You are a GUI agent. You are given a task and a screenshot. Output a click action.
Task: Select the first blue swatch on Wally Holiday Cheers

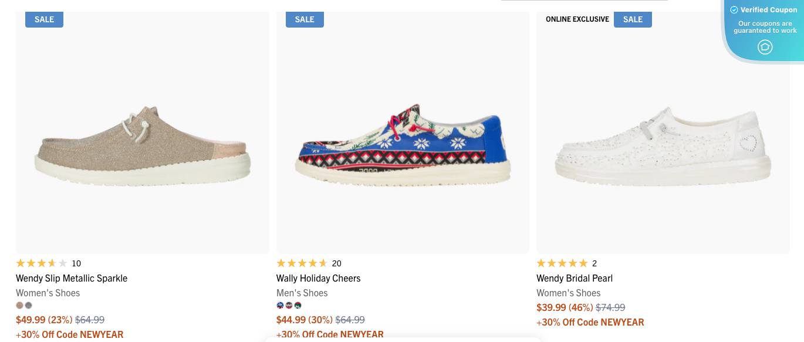click(280, 305)
